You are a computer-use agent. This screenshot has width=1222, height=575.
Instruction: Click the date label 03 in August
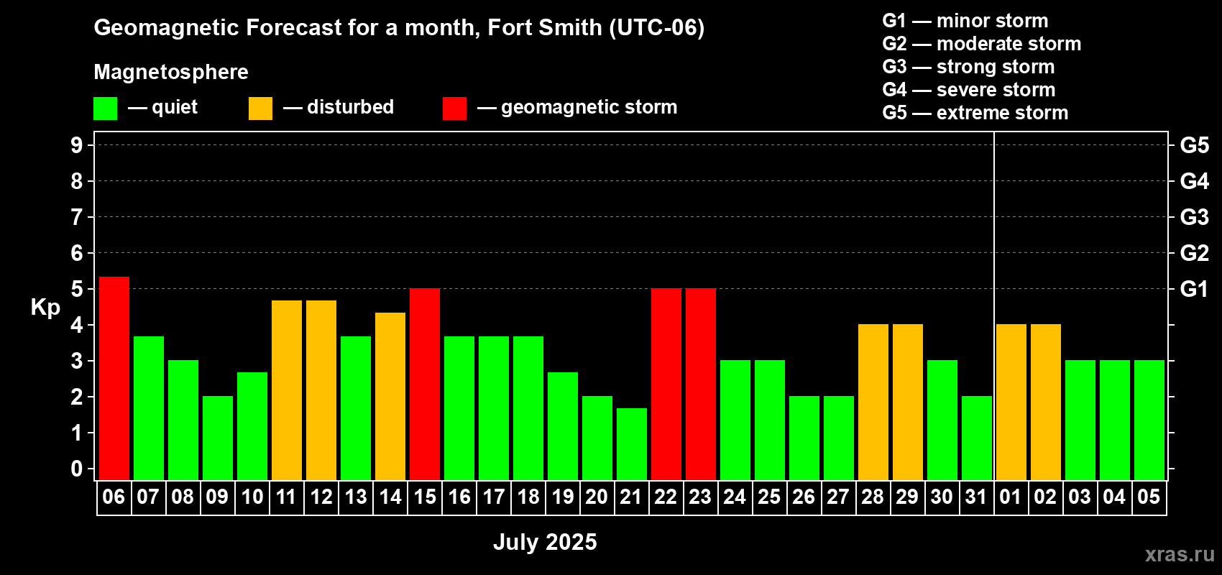(x=1080, y=497)
